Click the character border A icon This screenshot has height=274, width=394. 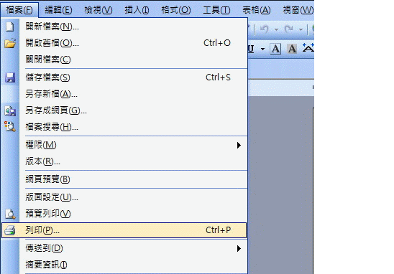point(275,49)
